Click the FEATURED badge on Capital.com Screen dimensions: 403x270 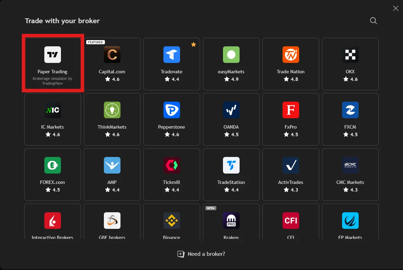(95, 42)
